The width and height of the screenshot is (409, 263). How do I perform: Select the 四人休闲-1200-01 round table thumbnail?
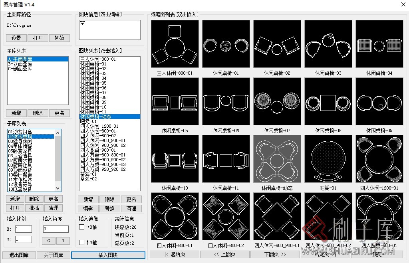379,158
